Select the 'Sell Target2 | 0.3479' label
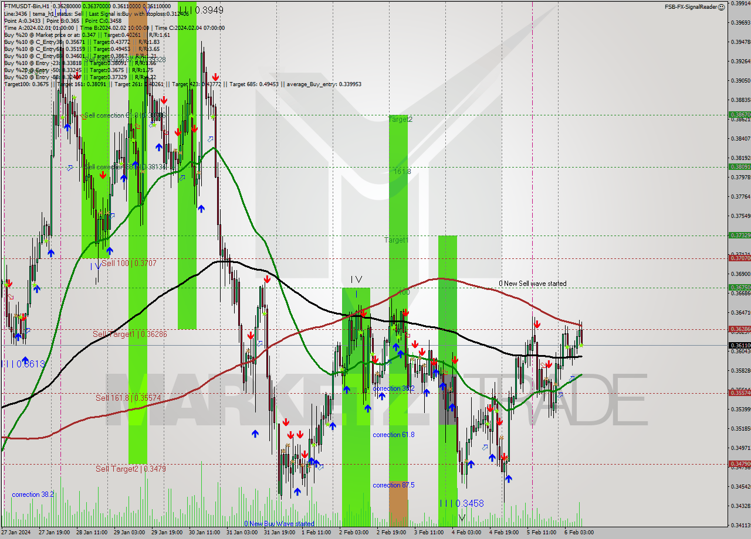751x539 pixels. click(x=131, y=469)
